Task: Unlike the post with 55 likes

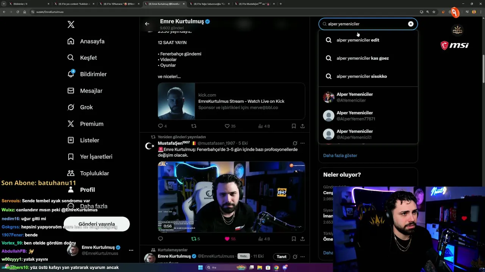Action: tap(230, 239)
